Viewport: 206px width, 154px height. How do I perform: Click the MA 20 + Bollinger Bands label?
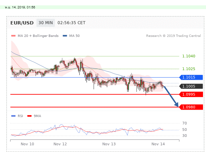(38, 36)
